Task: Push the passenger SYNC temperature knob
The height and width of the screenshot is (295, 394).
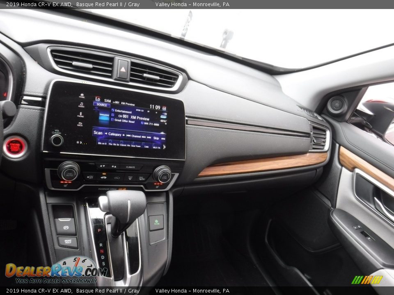Action: point(163,175)
